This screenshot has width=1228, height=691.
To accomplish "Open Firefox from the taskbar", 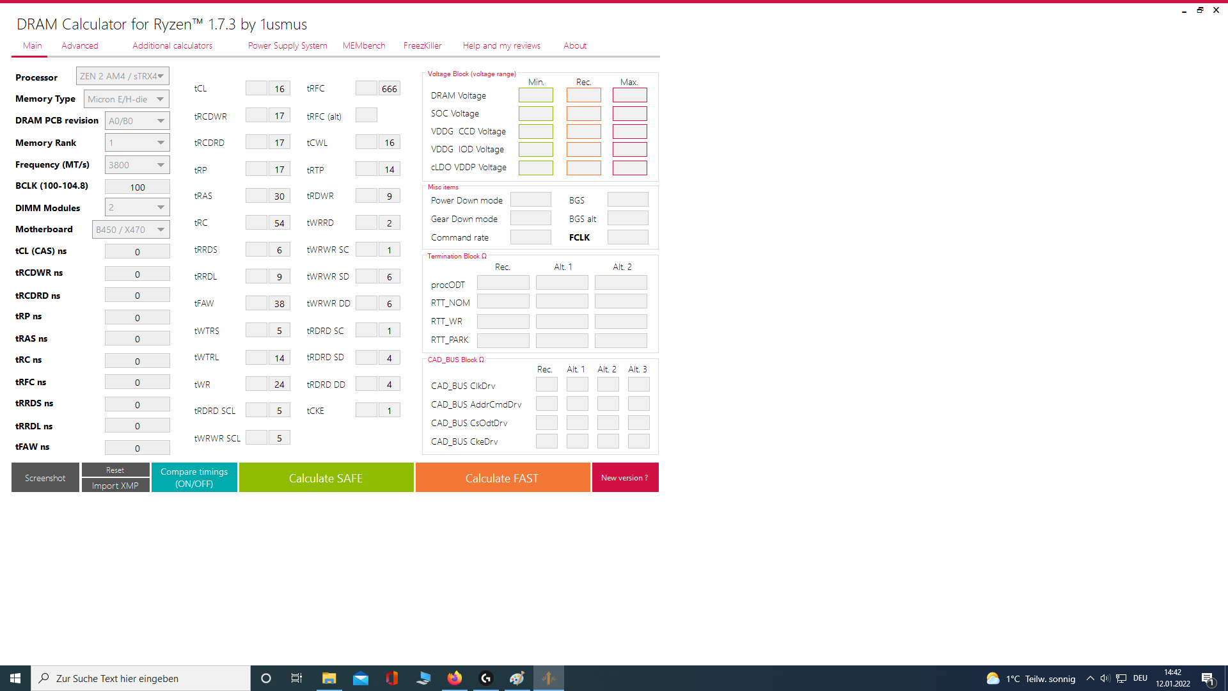I will 455,678.
